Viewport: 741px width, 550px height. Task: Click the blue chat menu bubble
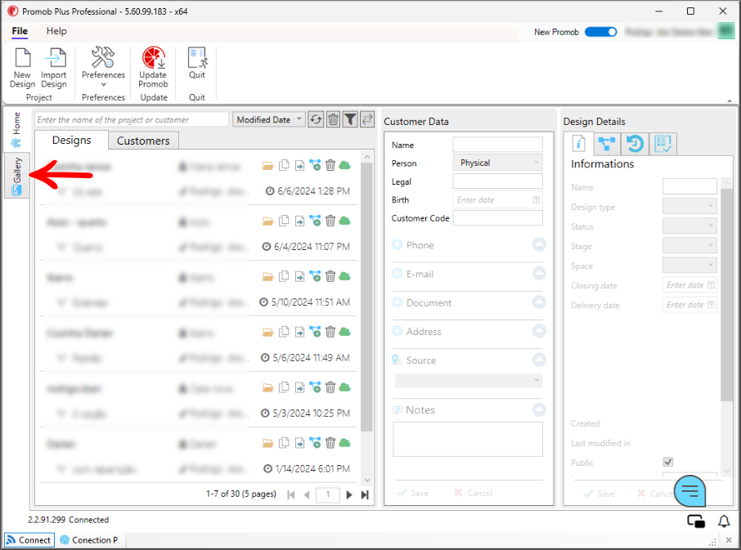click(689, 491)
